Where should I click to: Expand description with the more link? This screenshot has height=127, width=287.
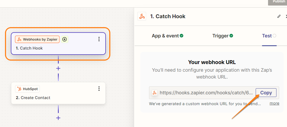point(274,103)
